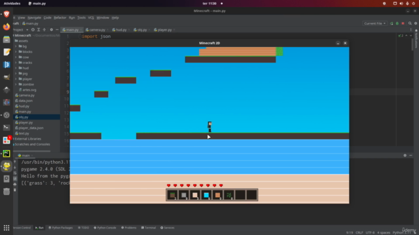Image resolution: width=419 pixels, height=235 pixels.
Task: Open the View menu
Action: click(x=22, y=18)
